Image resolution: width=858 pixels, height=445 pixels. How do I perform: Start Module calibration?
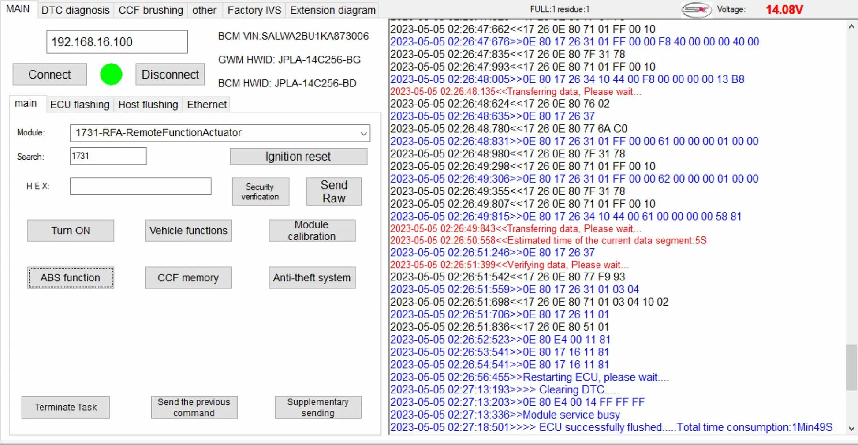click(312, 230)
